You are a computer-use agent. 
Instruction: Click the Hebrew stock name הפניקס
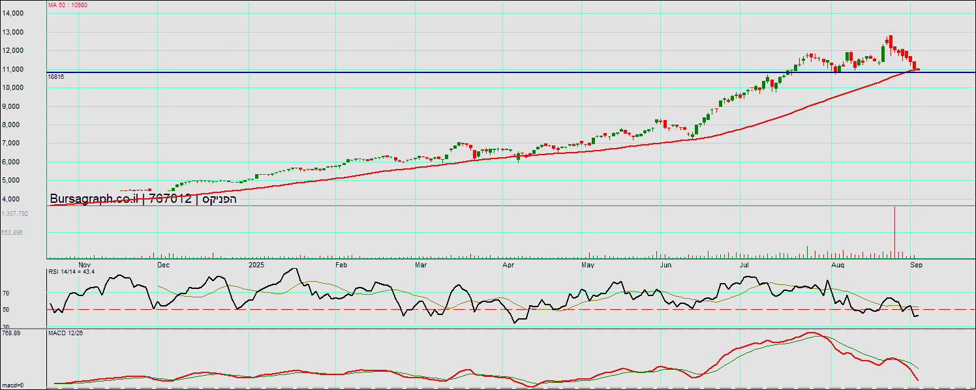pos(219,199)
